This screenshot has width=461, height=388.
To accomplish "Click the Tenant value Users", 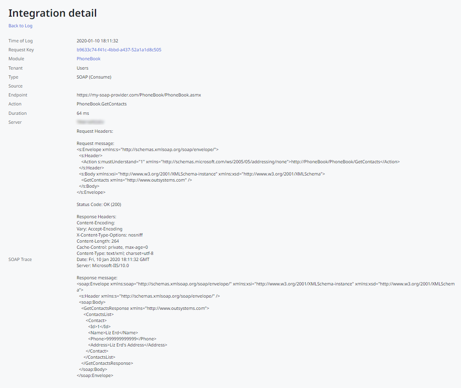I will 82,68.
